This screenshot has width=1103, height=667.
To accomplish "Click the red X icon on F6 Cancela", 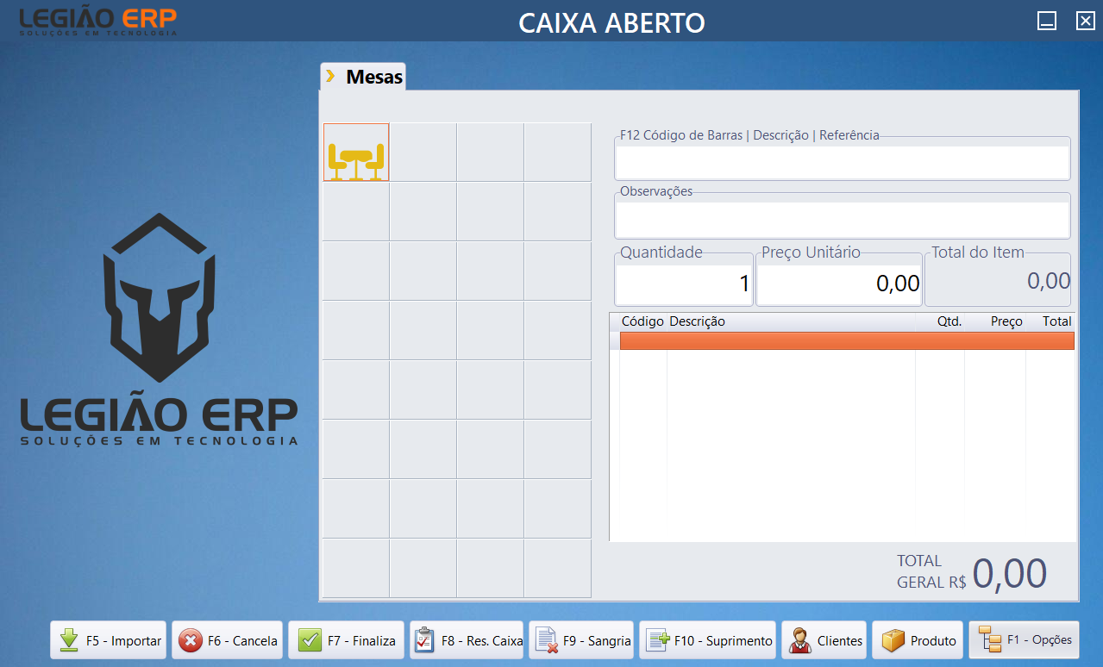I will (190, 640).
